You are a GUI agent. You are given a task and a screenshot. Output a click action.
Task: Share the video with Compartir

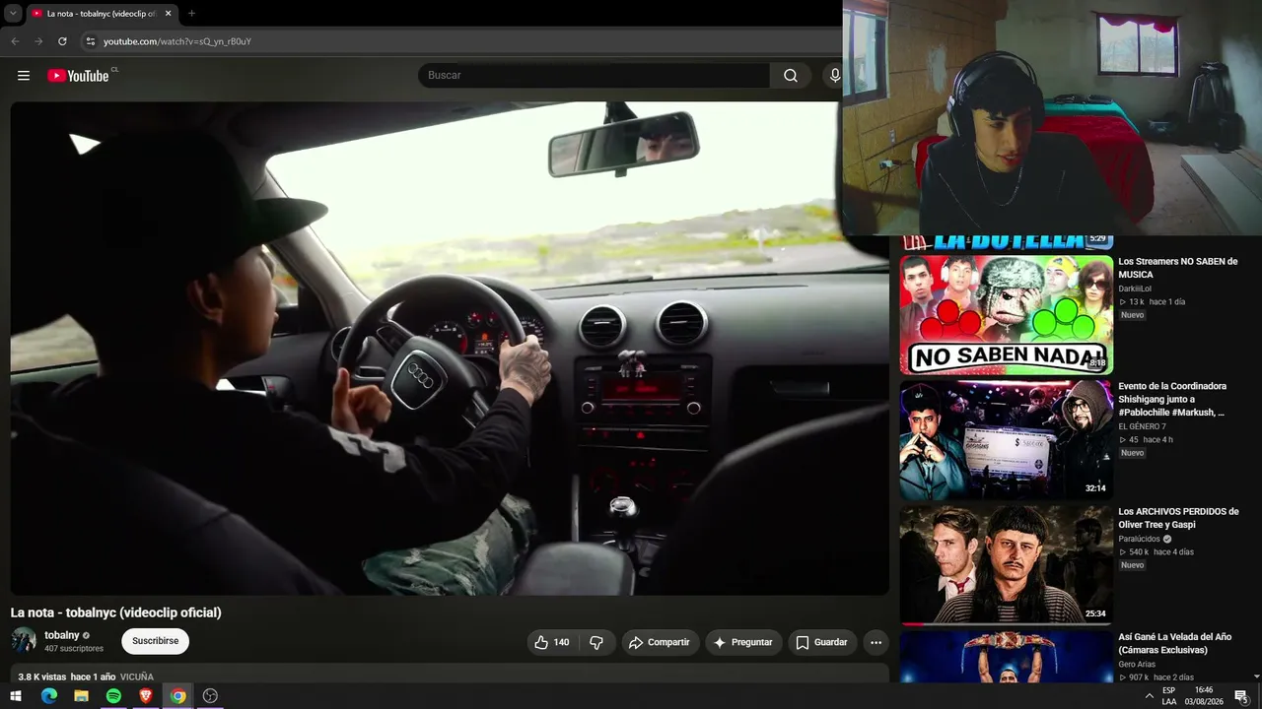[660, 642]
